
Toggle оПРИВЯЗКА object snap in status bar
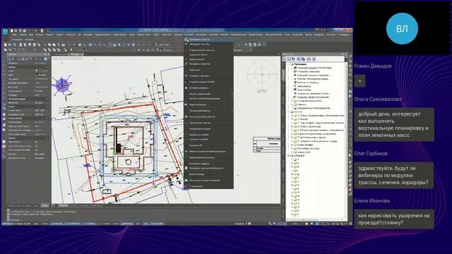click(56, 224)
